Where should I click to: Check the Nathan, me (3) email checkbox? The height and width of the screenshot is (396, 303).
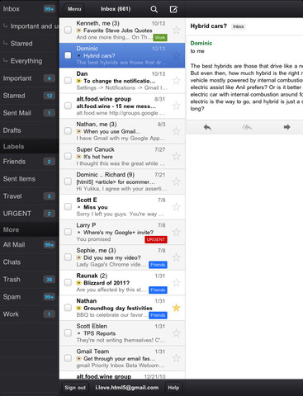tap(68, 131)
